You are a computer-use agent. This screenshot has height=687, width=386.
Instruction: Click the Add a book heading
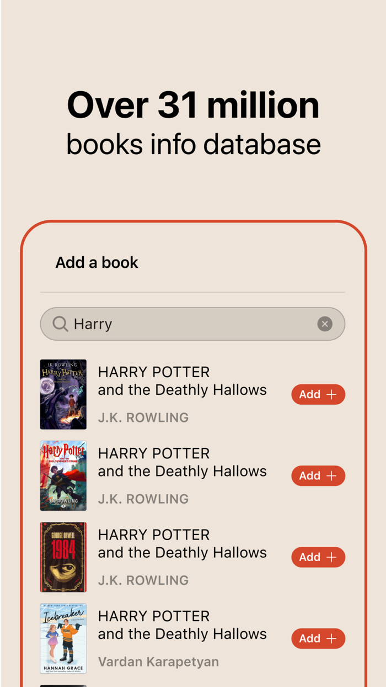(x=96, y=262)
